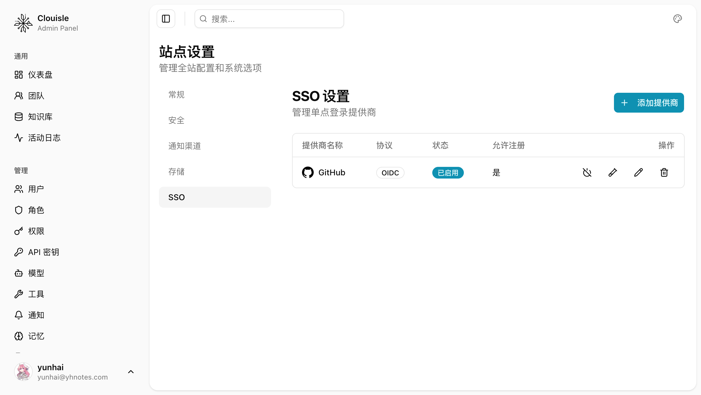Open the 常规 settings section
This screenshot has height=395, width=701.
pyautogui.click(x=176, y=95)
